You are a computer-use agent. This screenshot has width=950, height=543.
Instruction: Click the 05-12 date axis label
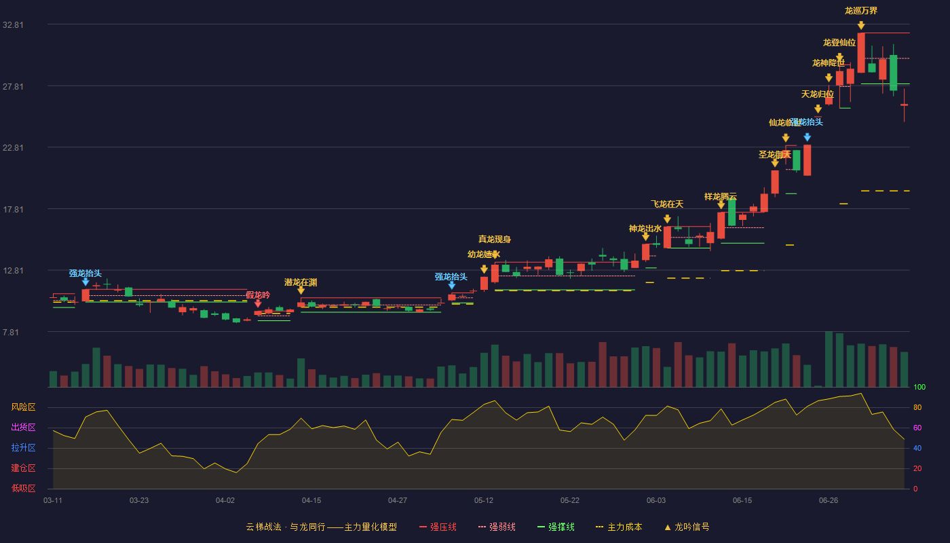pyautogui.click(x=484, y=500)
